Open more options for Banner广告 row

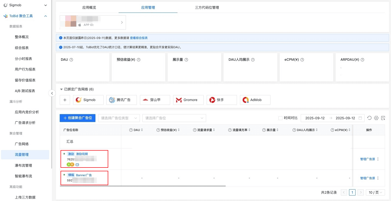coord(378,178)
